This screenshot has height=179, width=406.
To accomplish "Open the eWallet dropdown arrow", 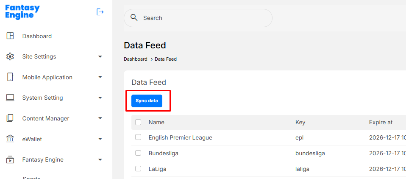I will tap(100, 139).
